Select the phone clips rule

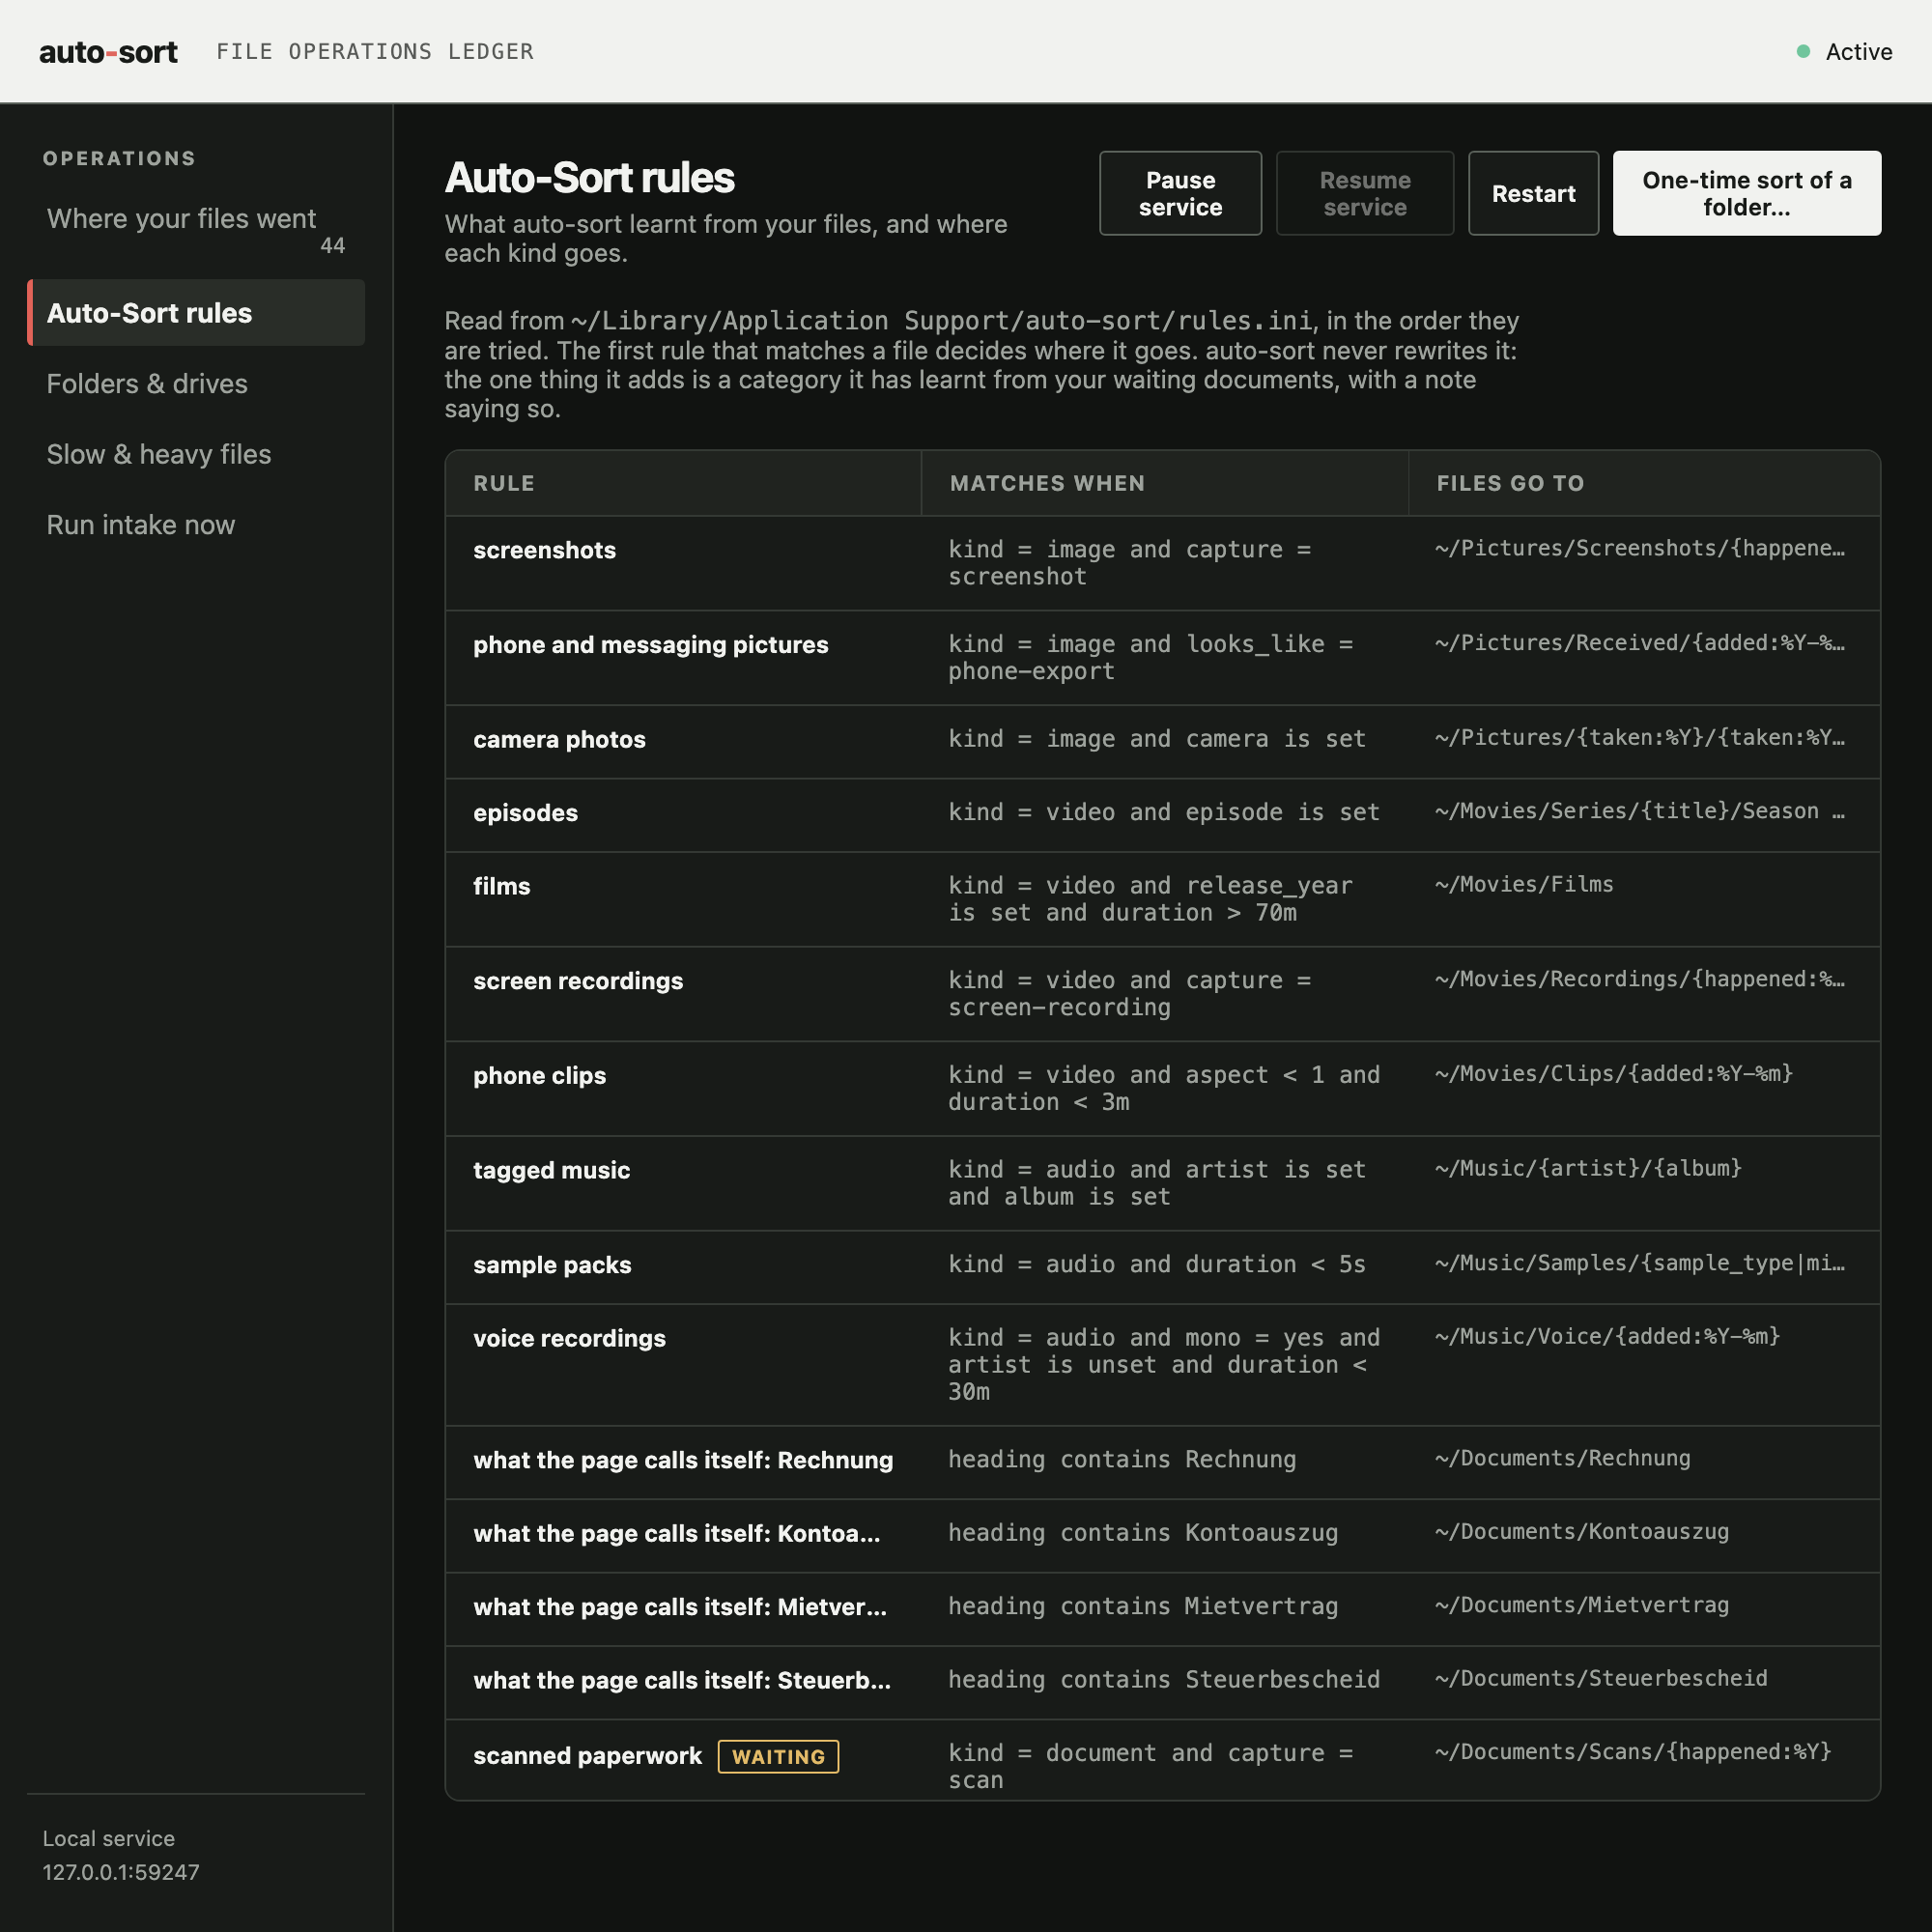pos(539,1076)
